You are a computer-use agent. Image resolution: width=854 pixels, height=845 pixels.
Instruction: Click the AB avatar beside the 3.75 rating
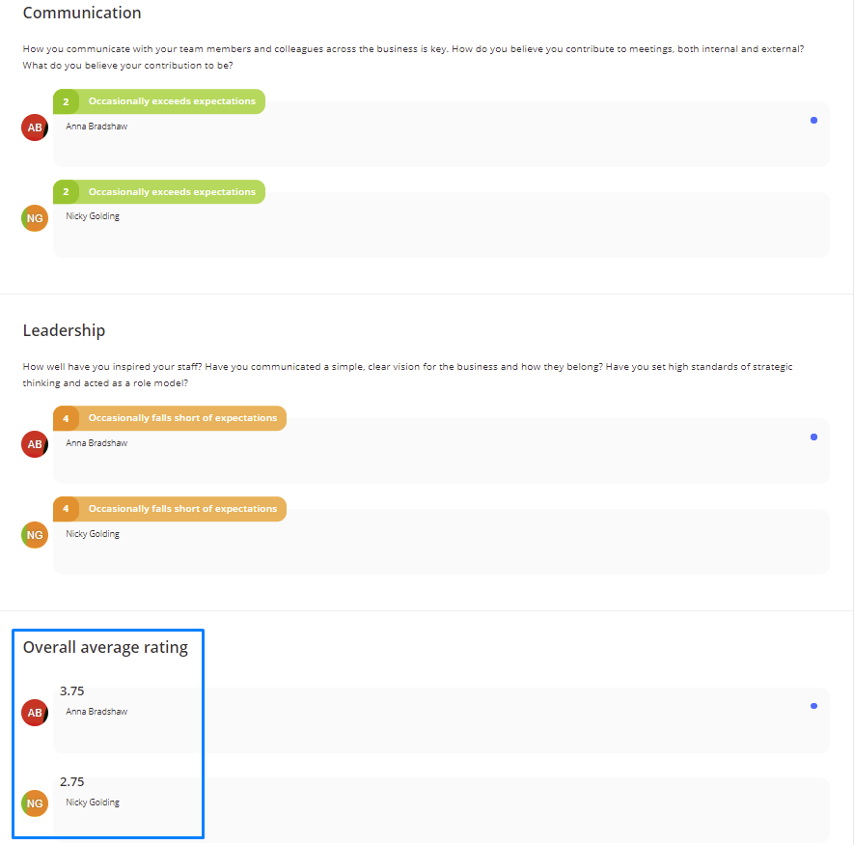tap(35, 713)
